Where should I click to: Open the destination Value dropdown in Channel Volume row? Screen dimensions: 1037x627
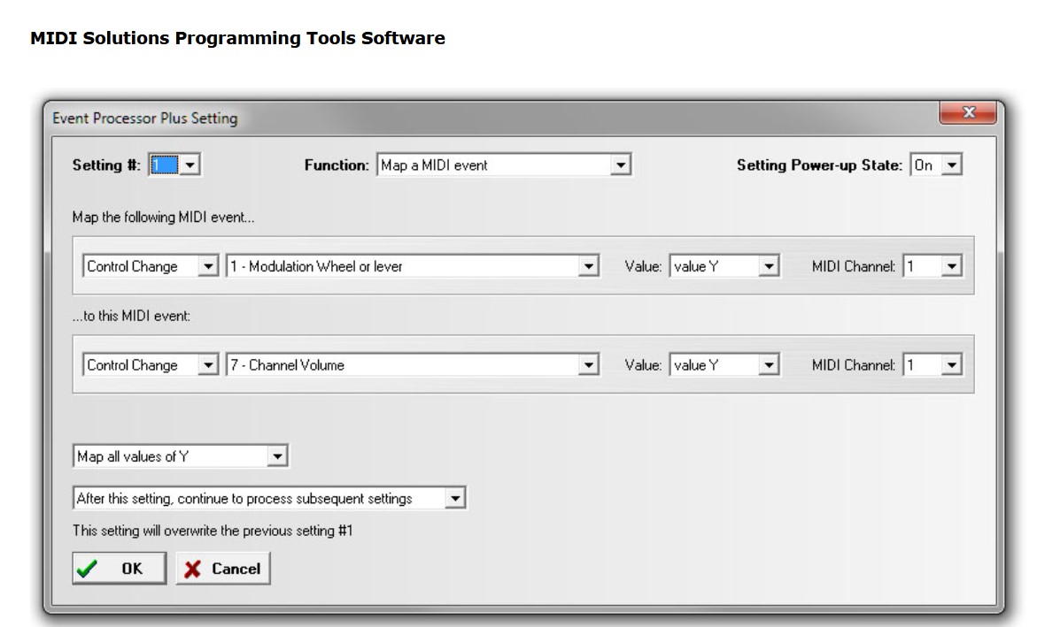coord(724,364)
